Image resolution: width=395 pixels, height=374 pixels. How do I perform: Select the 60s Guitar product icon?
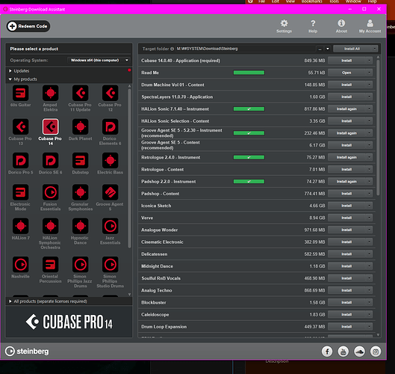20,93
